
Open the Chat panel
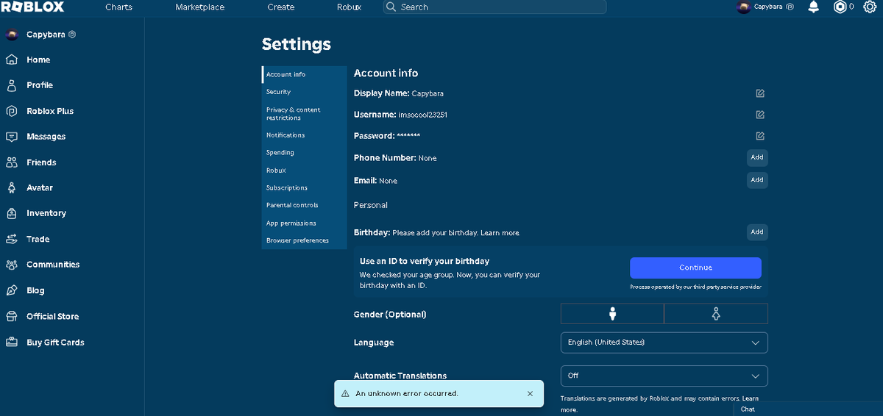[808, 409]
